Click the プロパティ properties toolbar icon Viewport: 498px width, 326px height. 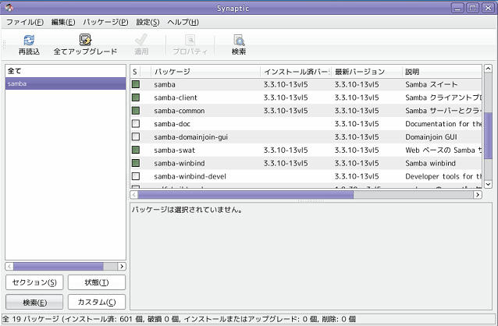[x=190, y=41]
